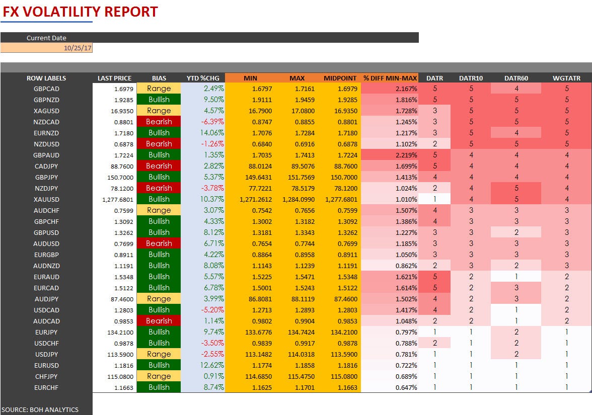Click EURJPY midpoint value 134.2100
The image size is (592, 415).
[x=343, y=333]
